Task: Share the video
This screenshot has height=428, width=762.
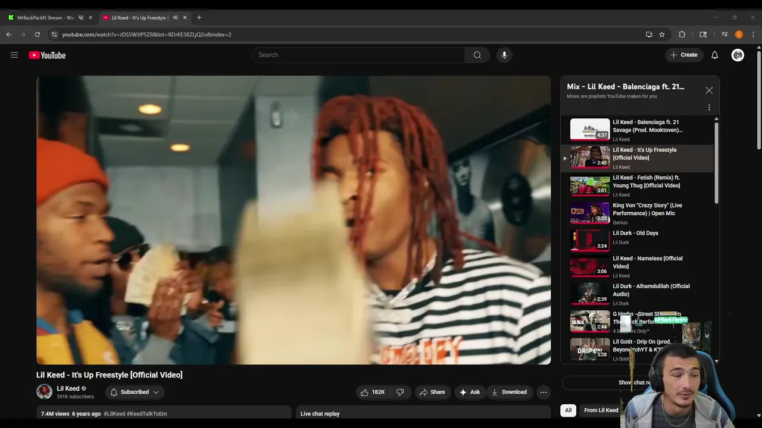Action: [x=432, y=392]
